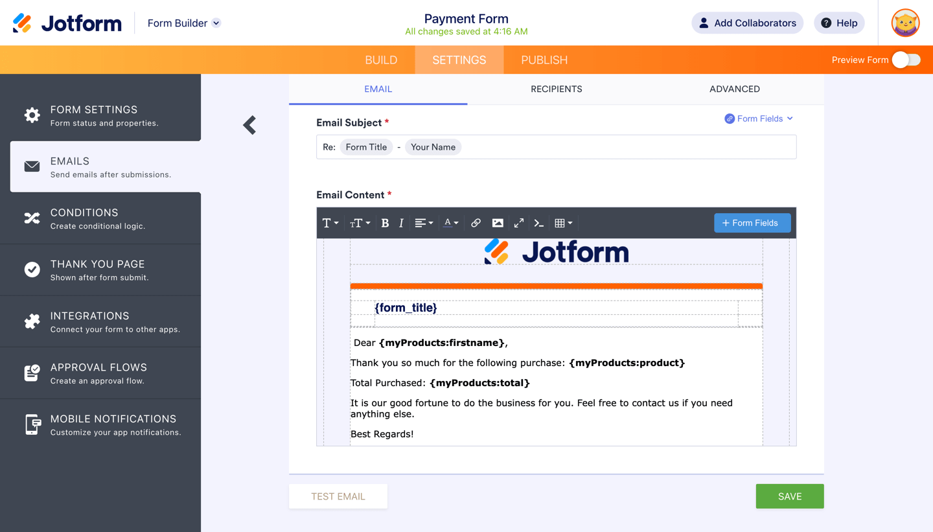Insert an image into email content
The image size is (933, 532).
point(498,223)
